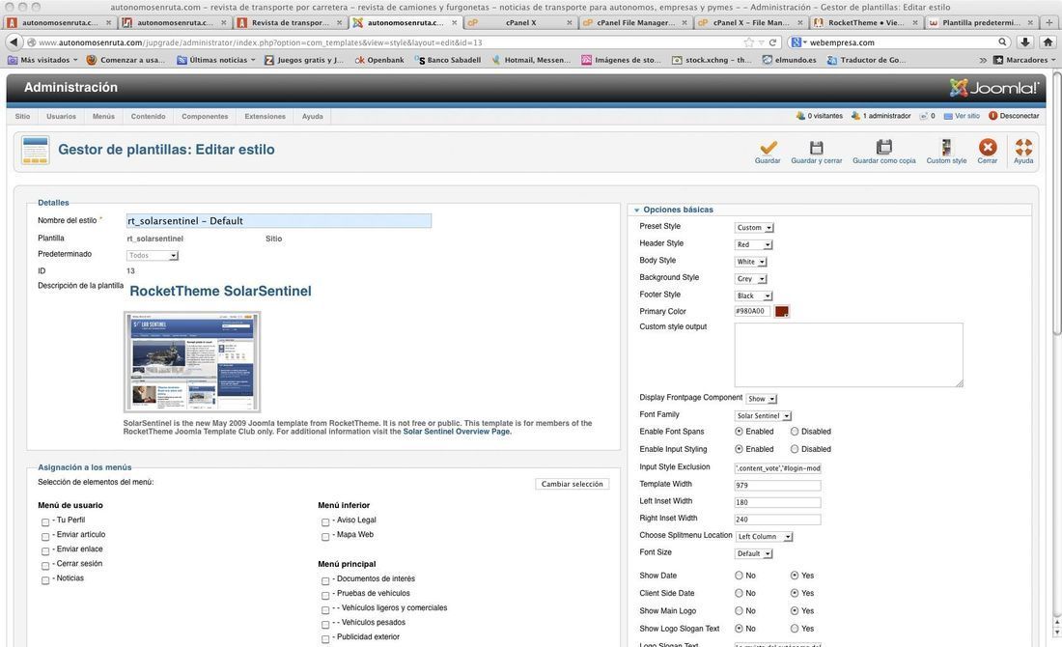Check the Tu Perfil menu checkbox
The width and height of the screenshot is (1062, 647).
pos(45,522)
